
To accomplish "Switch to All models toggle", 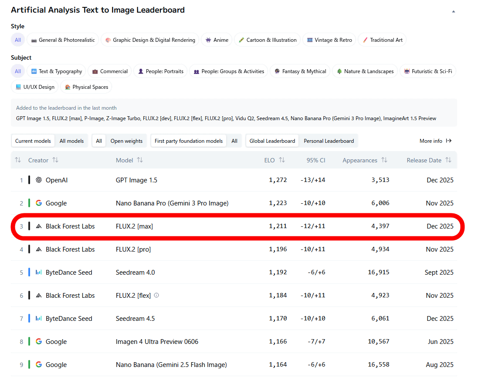I will point(72,141).
